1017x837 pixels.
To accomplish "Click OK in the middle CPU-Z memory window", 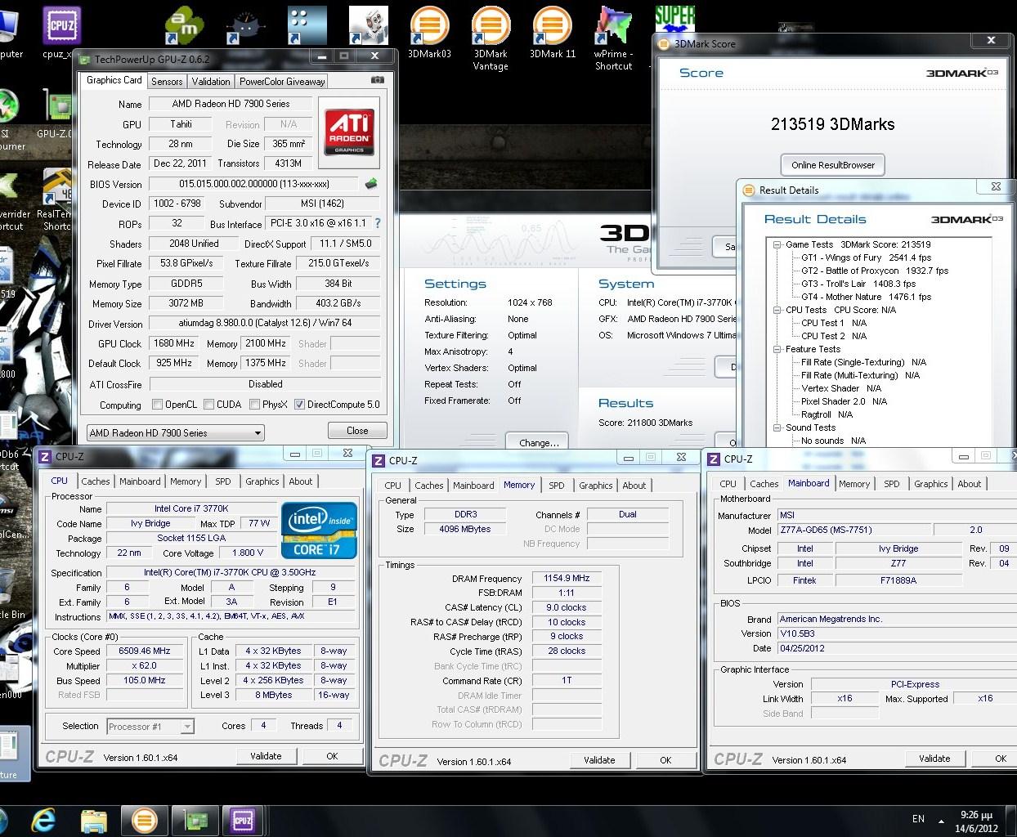I will coord(665,760).
